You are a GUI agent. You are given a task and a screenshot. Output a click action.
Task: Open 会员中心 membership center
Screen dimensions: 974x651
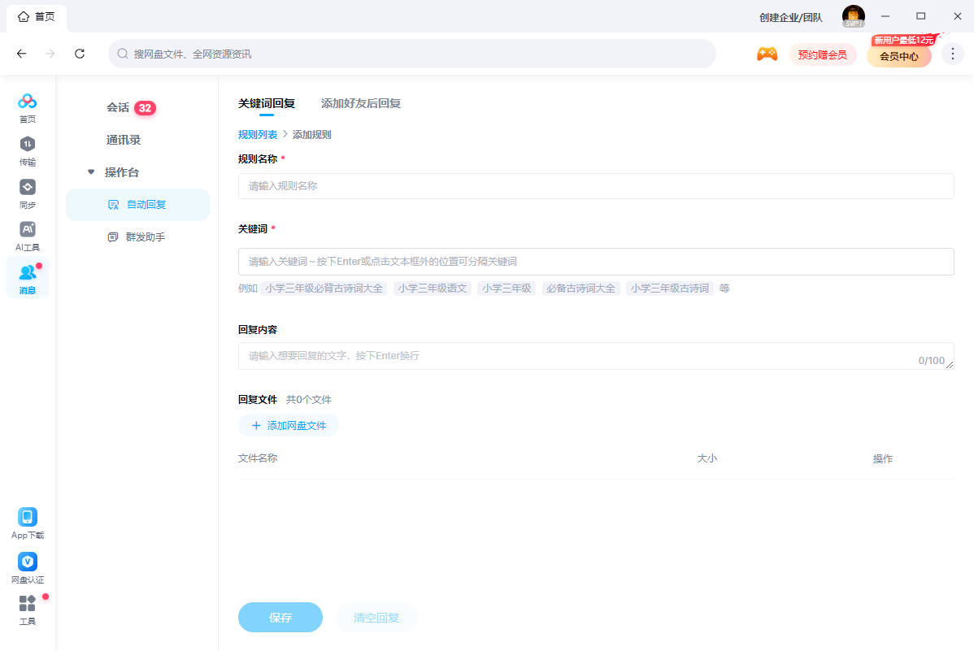coord(898,56)
